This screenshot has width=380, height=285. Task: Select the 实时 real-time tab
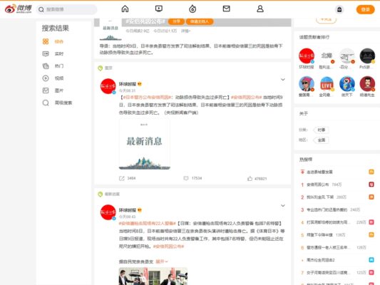53,53
